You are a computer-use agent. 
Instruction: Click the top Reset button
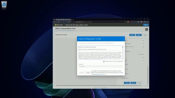pyautogui.click(x=145, y=35)
